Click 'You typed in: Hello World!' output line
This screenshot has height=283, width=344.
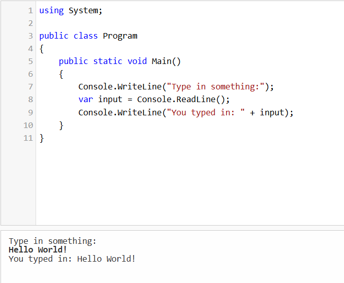click(x=72, y=259)
